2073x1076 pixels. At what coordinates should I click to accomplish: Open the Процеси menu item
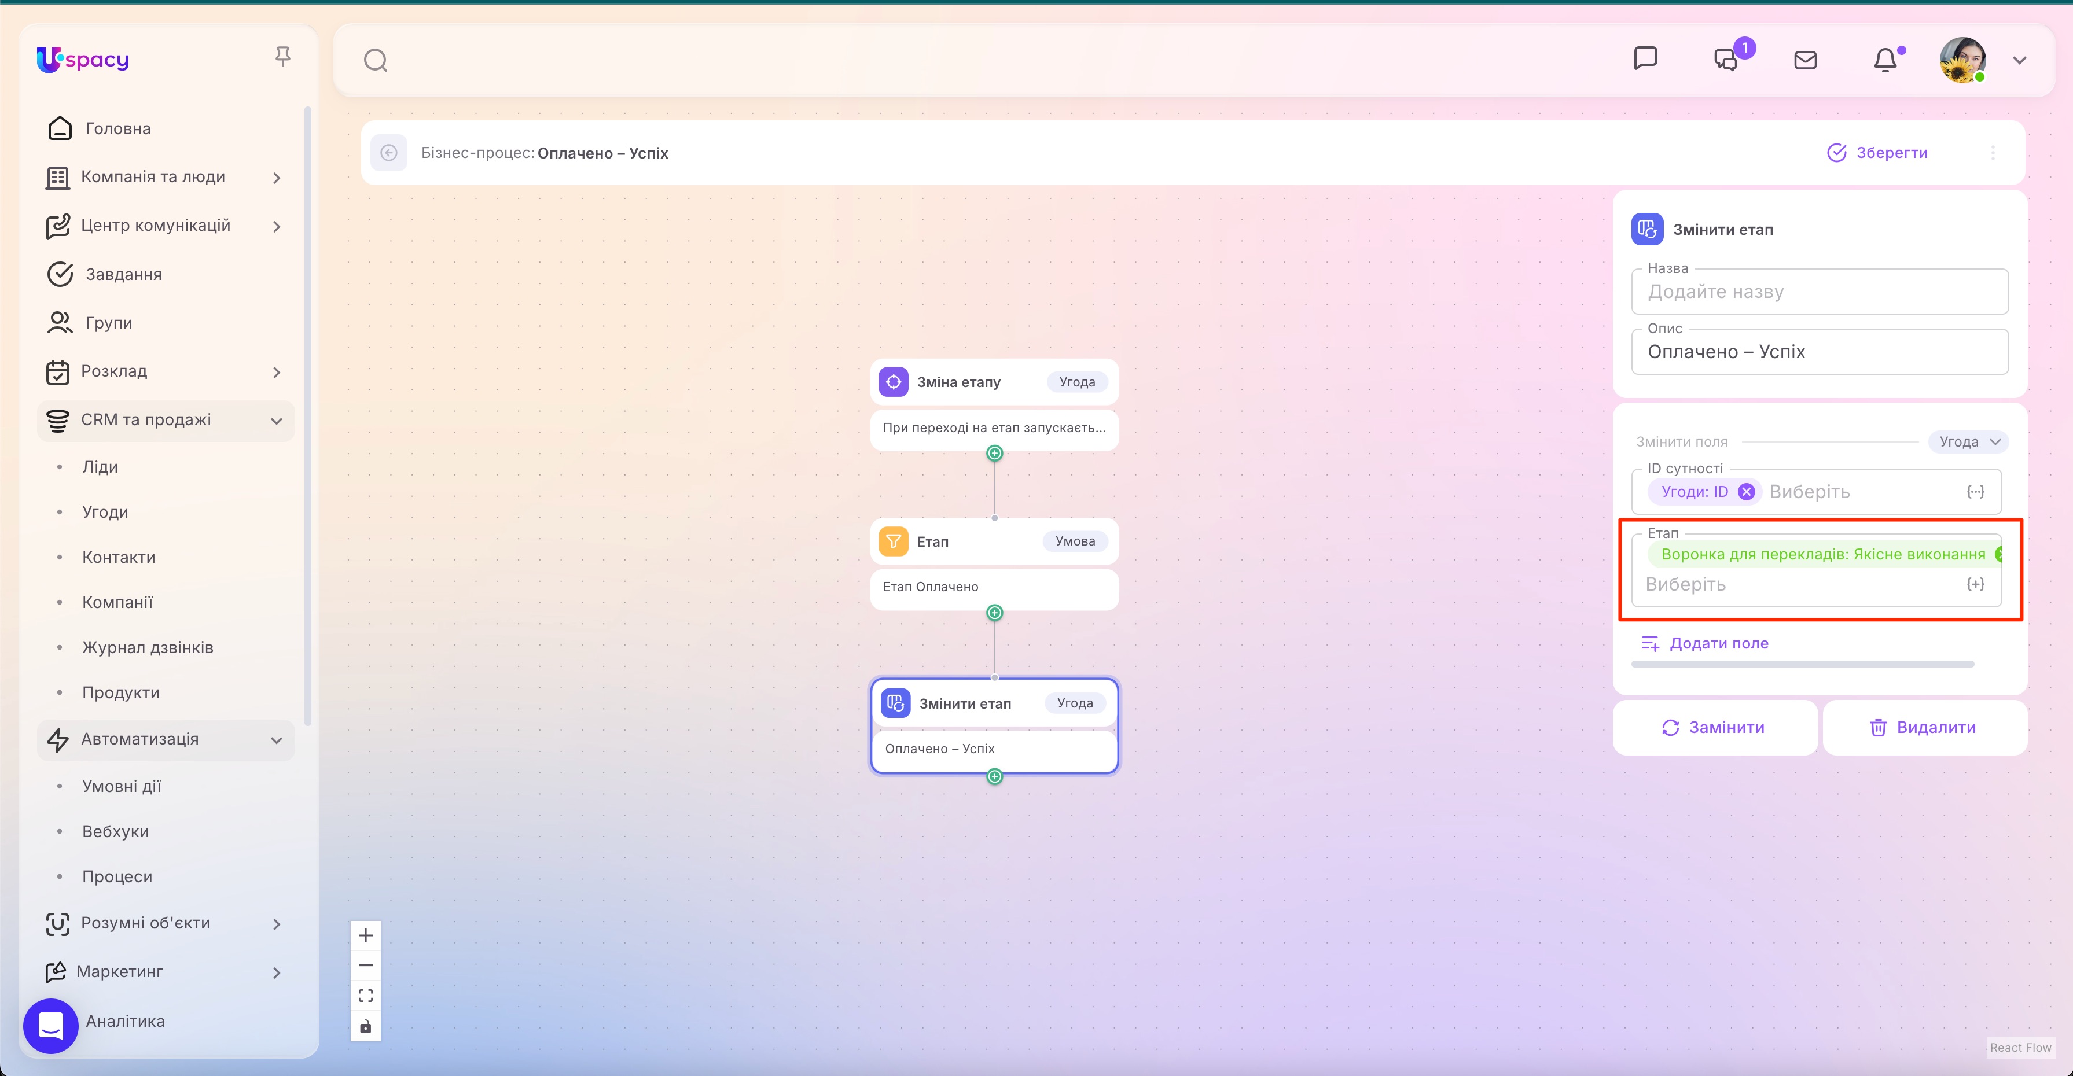tap(117, 876)
